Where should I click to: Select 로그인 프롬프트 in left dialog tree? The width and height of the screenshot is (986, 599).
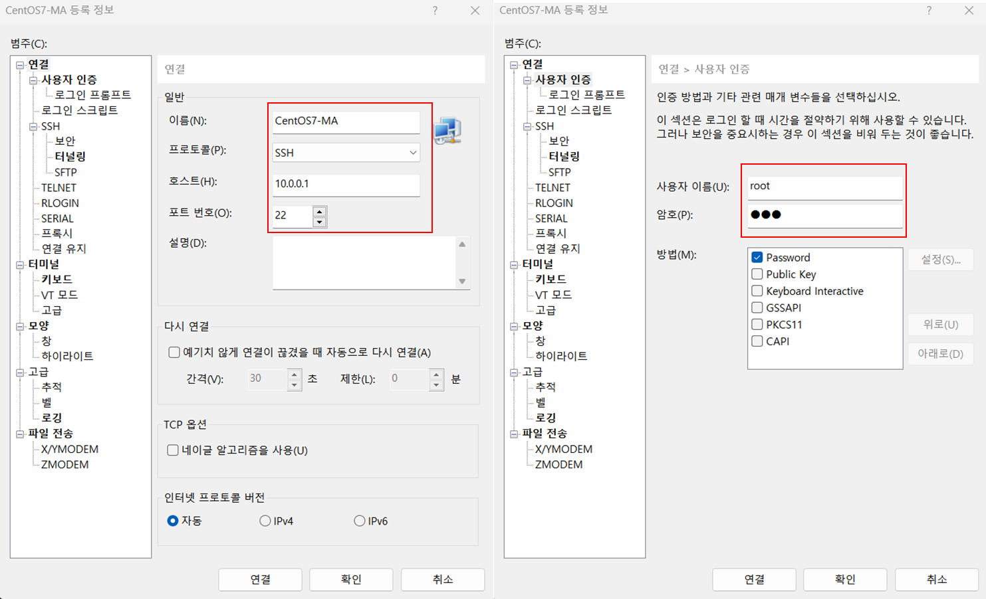[x=93, y=95]
